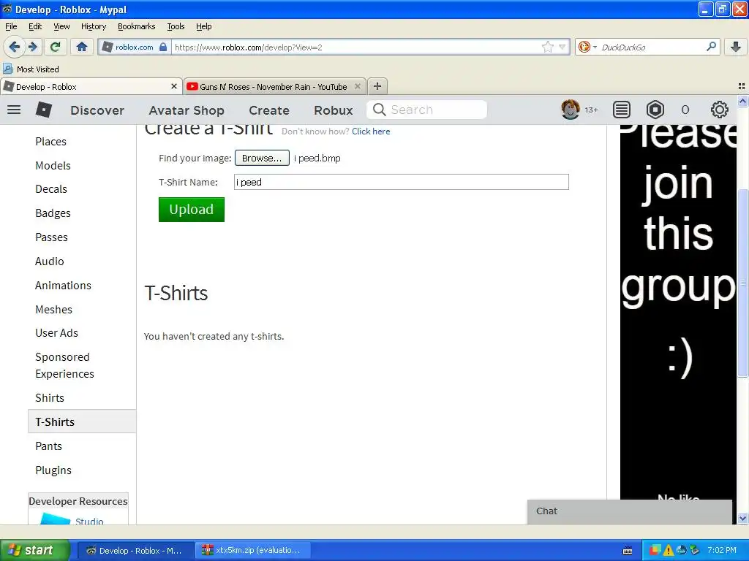Open the Help menu

point(204,26)
